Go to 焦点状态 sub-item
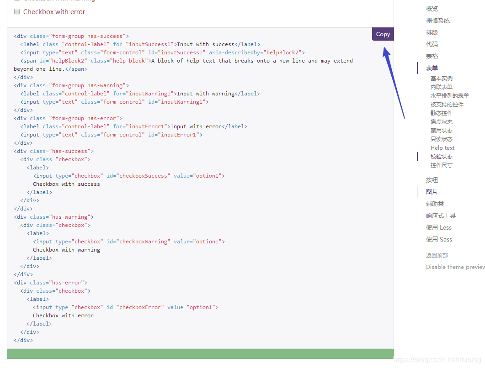485x368 pixels. (442, 122)
